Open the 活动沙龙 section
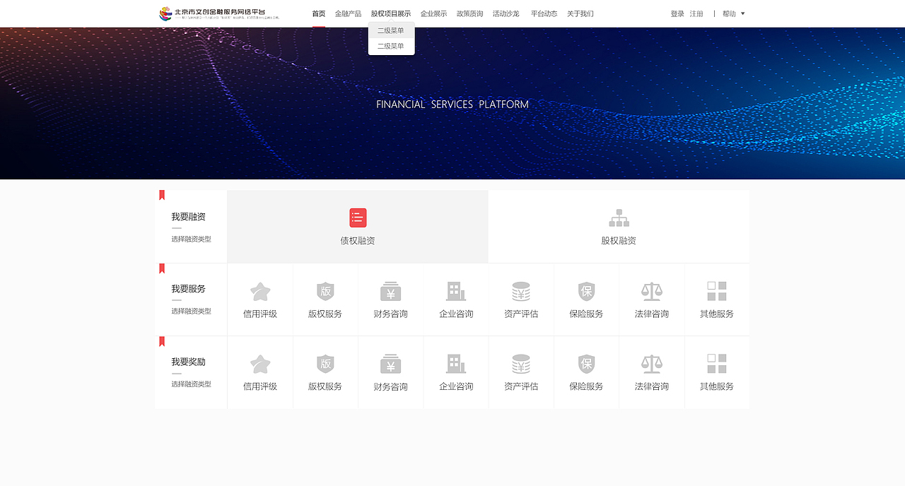The height and width of the screenshot is (486, 905). pos(506,13)
